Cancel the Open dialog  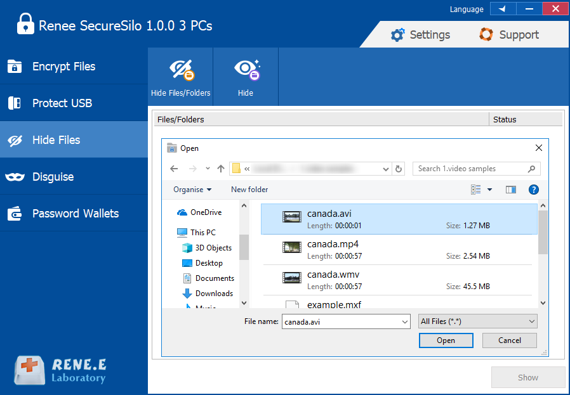[x=510, y=340]
